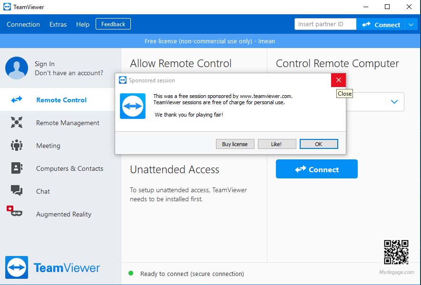Click the TeamViewer logo in title bar
This screenshot has height=285, width=421.
click(7, 7)
